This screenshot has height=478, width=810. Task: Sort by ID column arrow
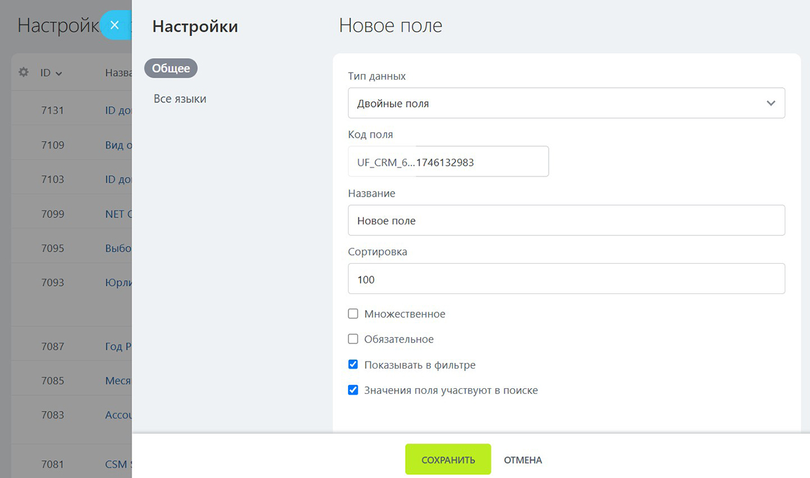59,74
